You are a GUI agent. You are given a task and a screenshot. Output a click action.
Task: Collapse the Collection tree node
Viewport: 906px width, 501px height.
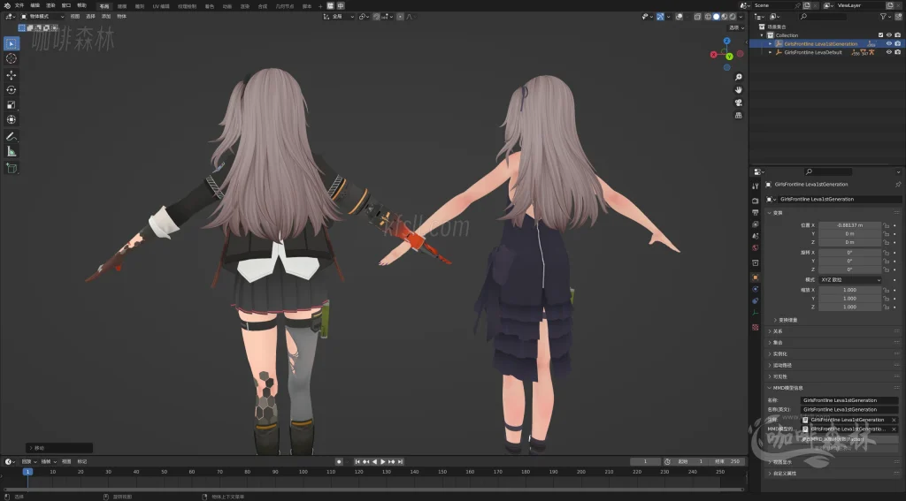762,35
